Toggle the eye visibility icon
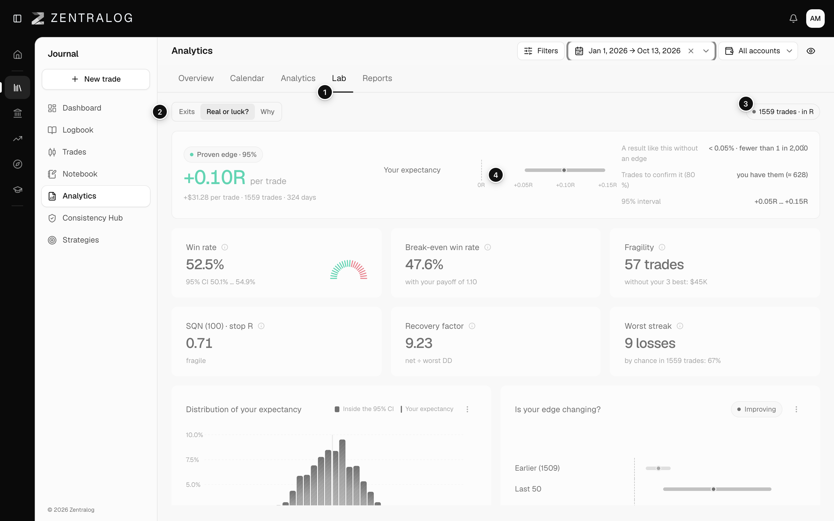This screenshot has width=834, height=521. pyautogui.click(x=811, y=51)
